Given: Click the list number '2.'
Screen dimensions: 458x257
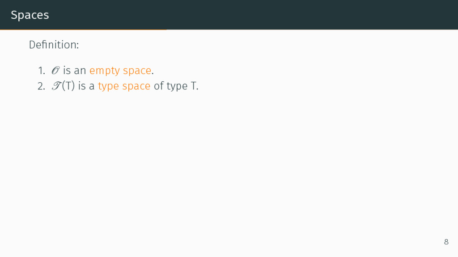Looking at the screenshot, I should [41, 86].
